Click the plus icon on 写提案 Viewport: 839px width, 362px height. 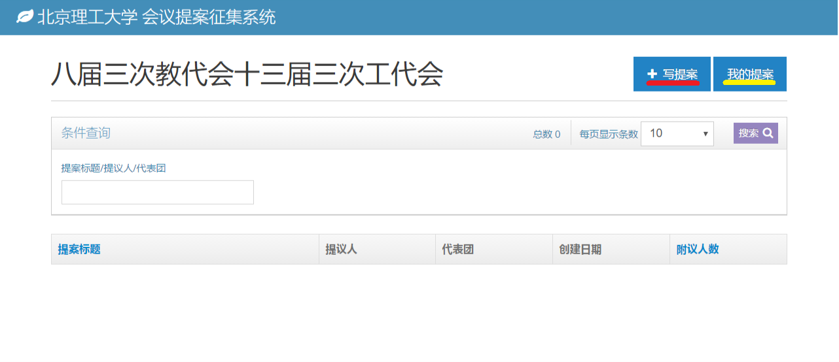[652, 74]
